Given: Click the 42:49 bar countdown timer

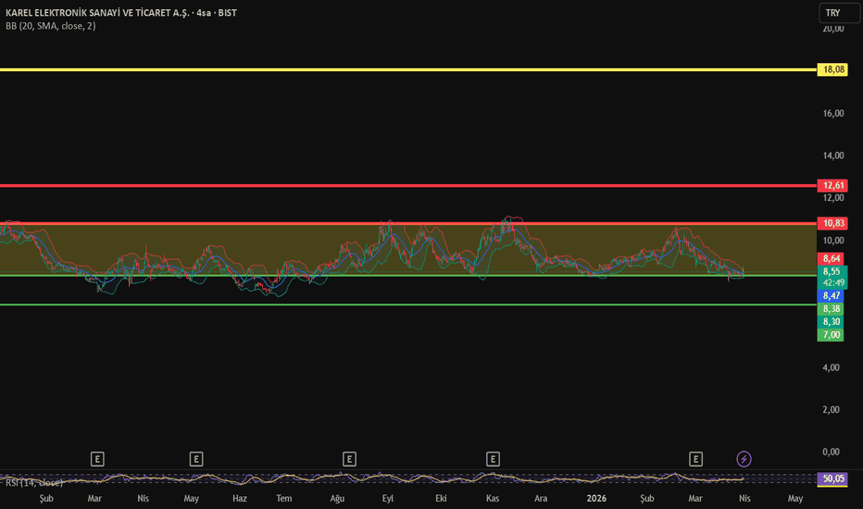Looking at the screenshot, I should point(833,283).
